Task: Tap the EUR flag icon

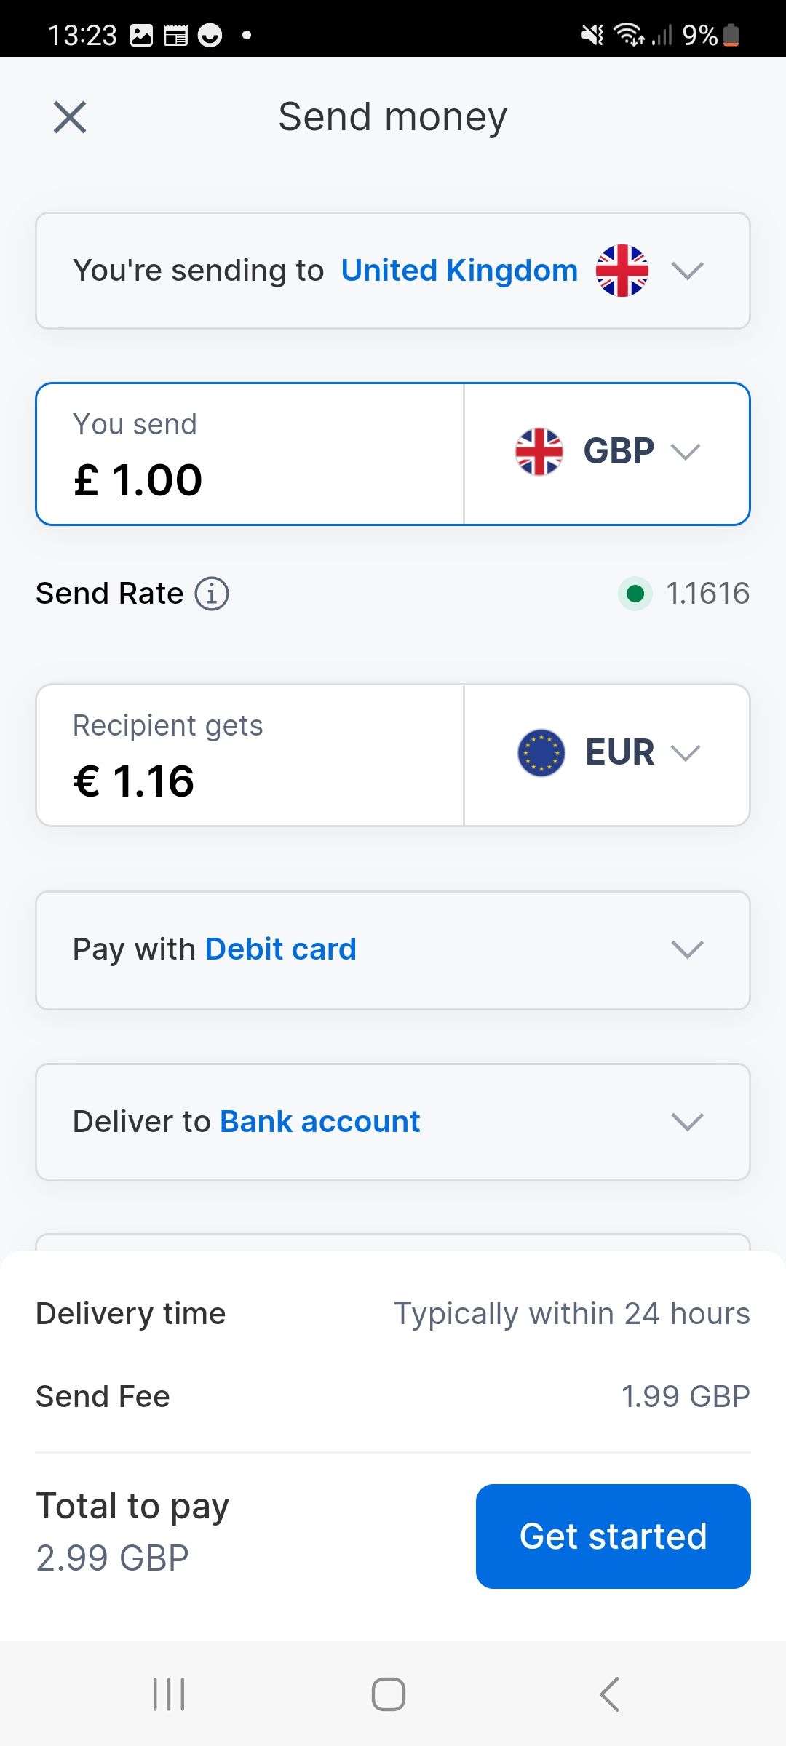Action: click(541, 753)
